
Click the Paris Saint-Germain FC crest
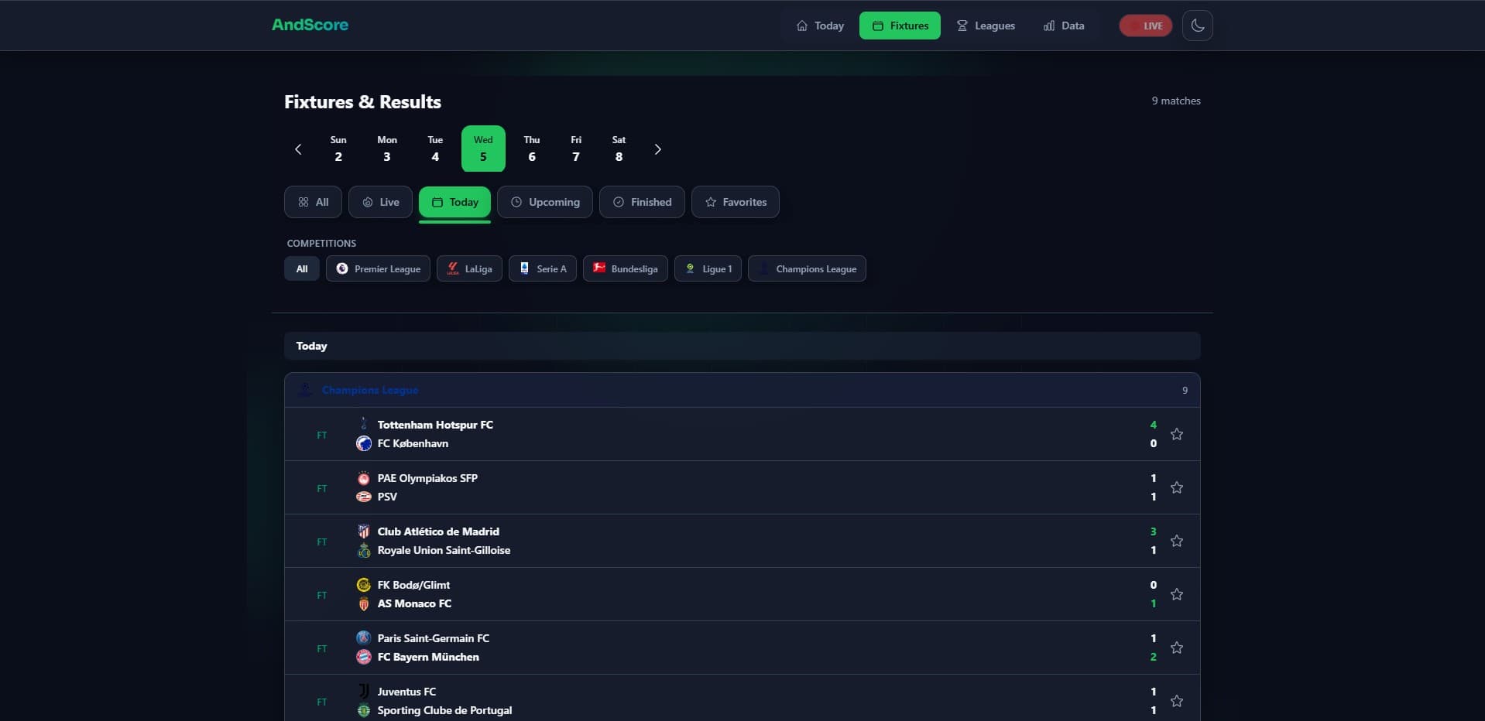coord(363,638)
